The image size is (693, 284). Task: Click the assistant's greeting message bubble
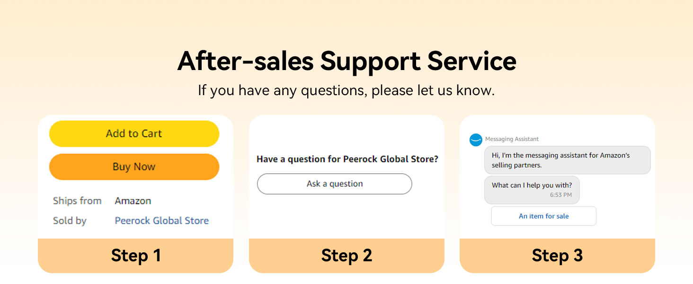pyautogui.click(x=567, y=160)
